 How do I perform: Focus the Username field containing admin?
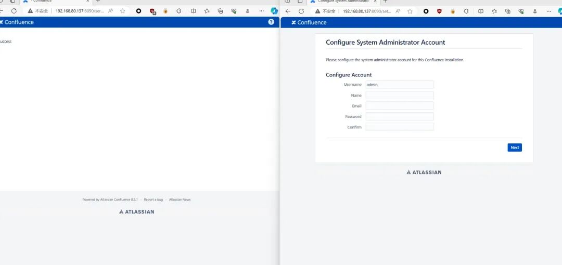click(x=400, y=85)
